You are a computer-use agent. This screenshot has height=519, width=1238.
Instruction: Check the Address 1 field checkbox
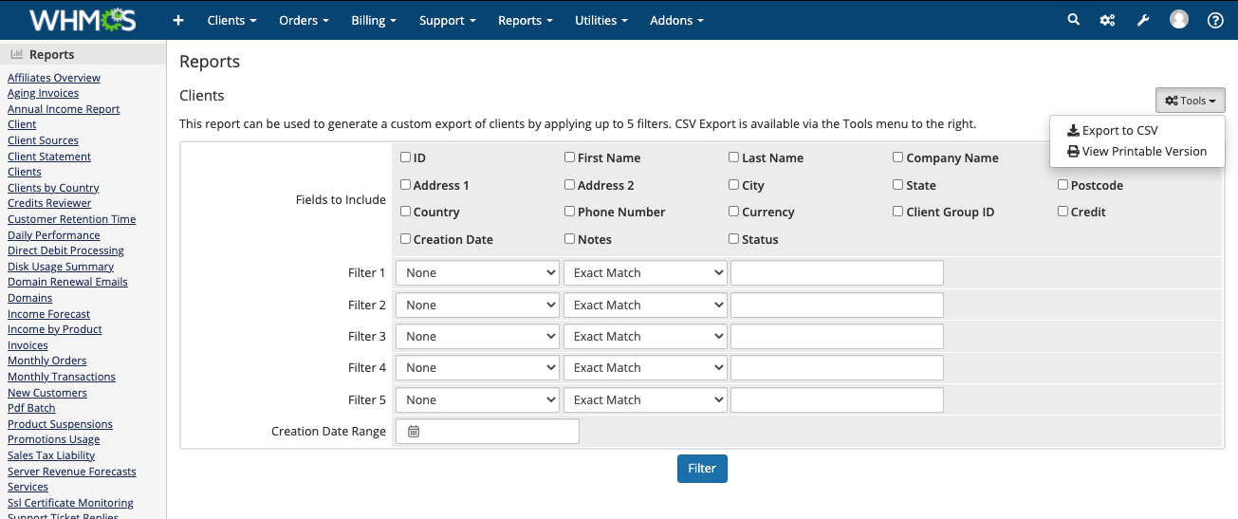click(406, 185)
